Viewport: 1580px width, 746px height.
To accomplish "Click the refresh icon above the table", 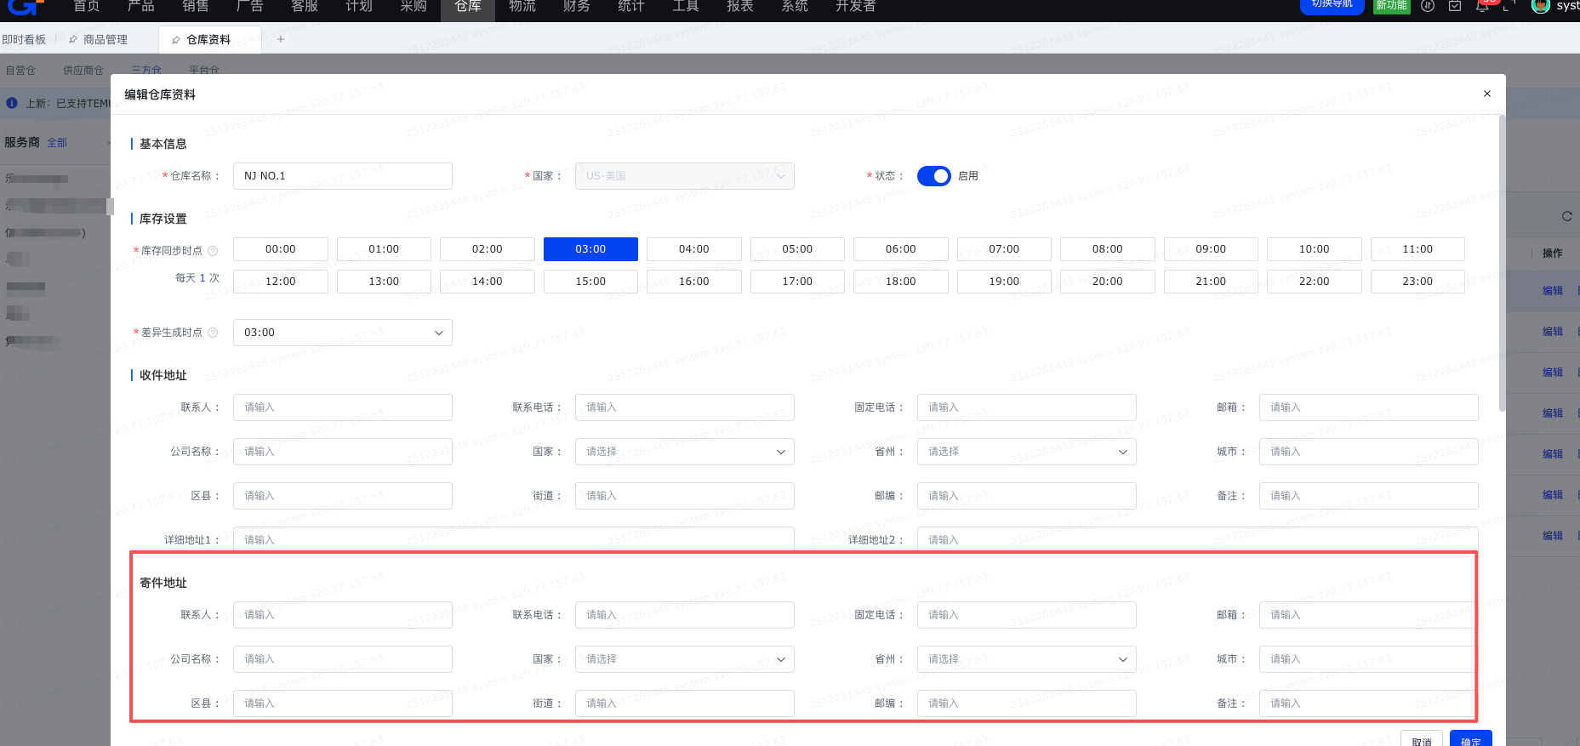I will [x=1566, y=216].
